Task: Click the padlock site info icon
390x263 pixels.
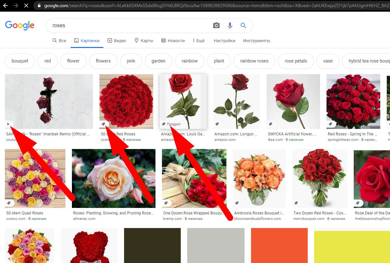Action: 39,6
